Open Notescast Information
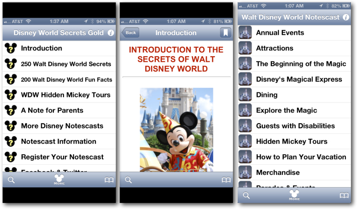The width and height of the screenshot is (357, 209). [x=59, y=142]
